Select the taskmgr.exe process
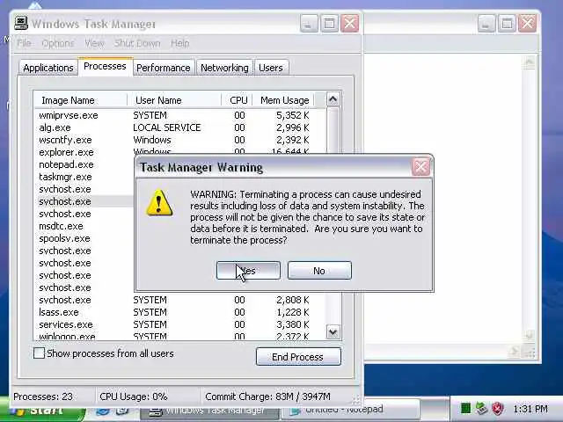The width and height of the screenshot is (563, 422). (x=65, y=177)
